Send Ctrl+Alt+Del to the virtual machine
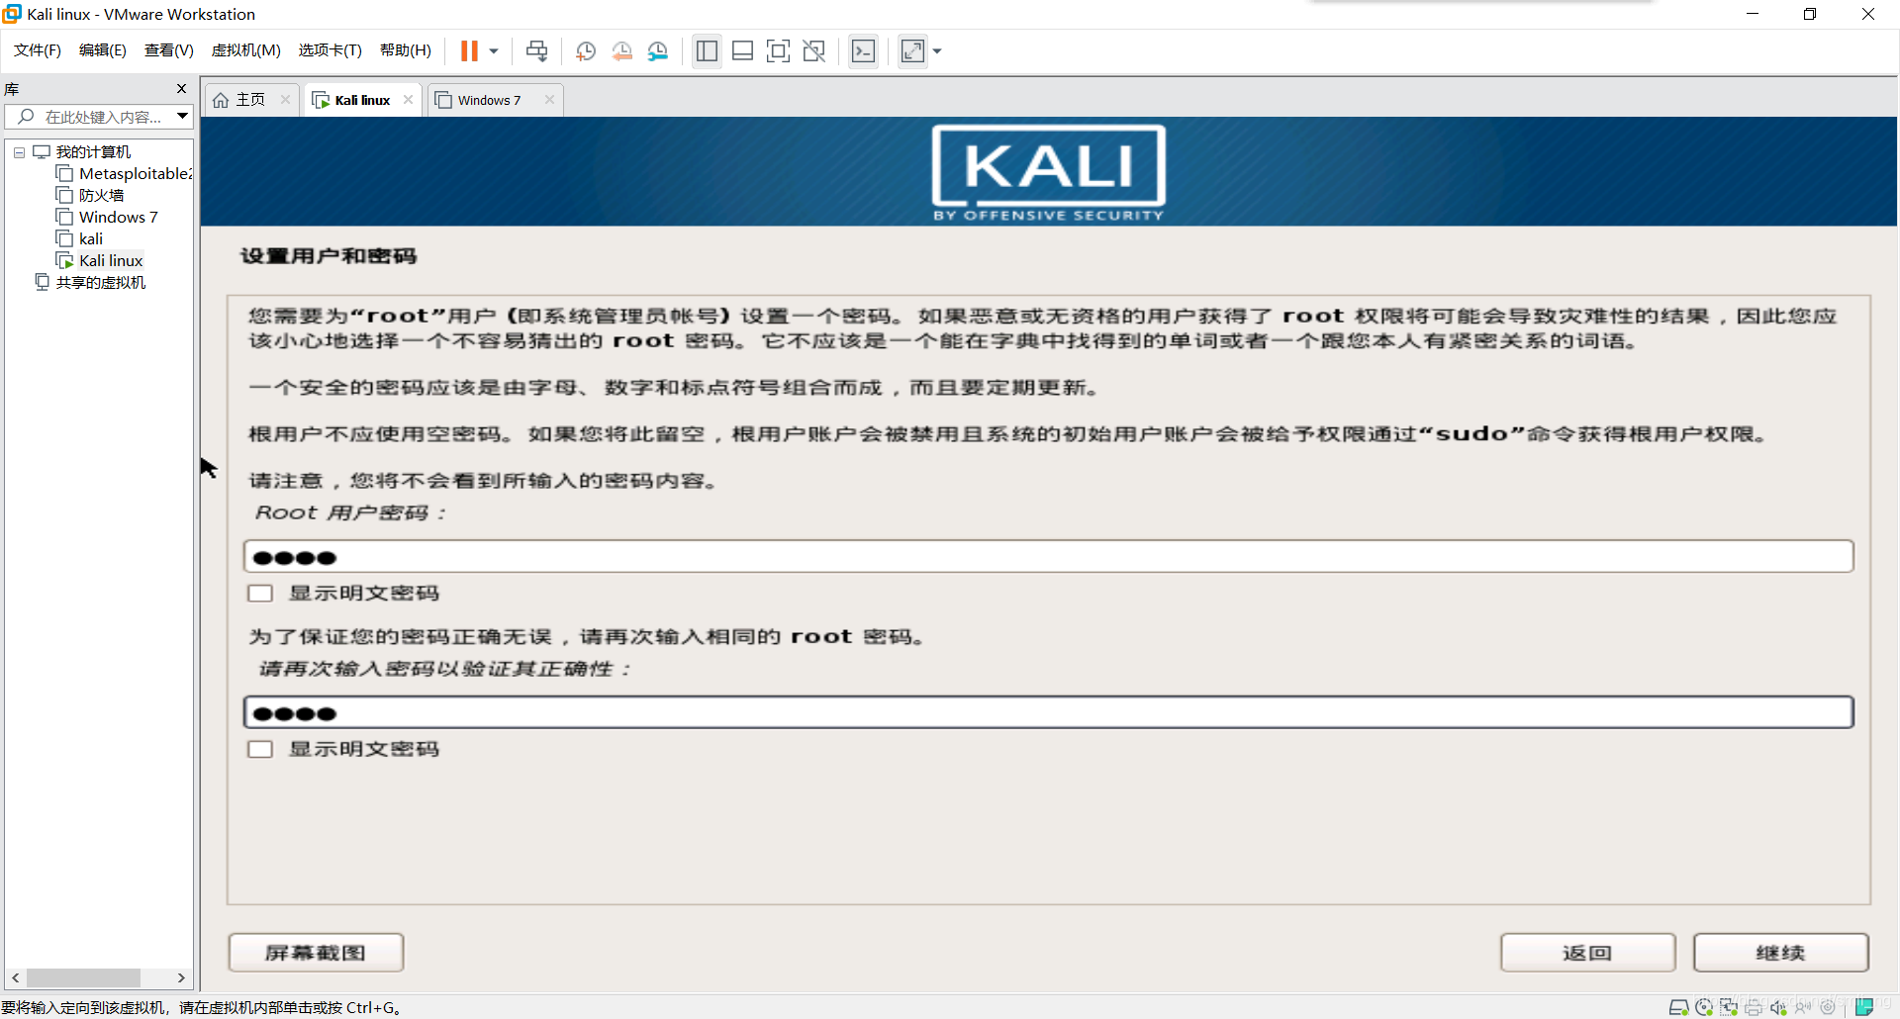Image resolution: width=1900 pixels, height=1019 pixels. click(536, 50)
